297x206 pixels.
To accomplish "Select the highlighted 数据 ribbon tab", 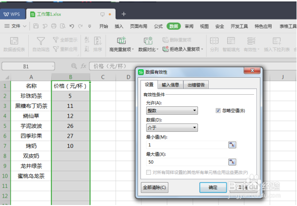I will coord(174,26).
